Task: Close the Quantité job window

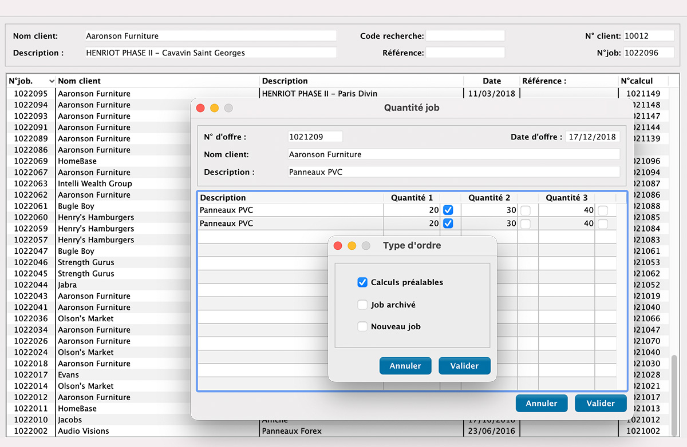Action: click(x=200, y=108)
